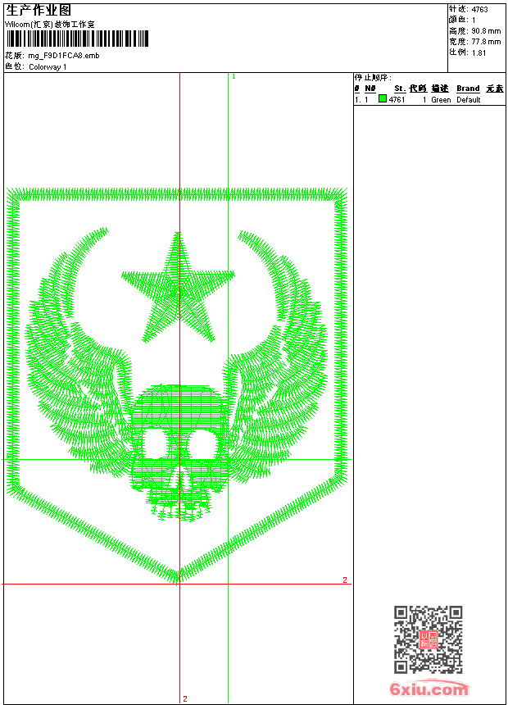This screenshot has width=508, height=705.
Task: Click the stitch count 4761 in the row
Action: click(397, 100)
